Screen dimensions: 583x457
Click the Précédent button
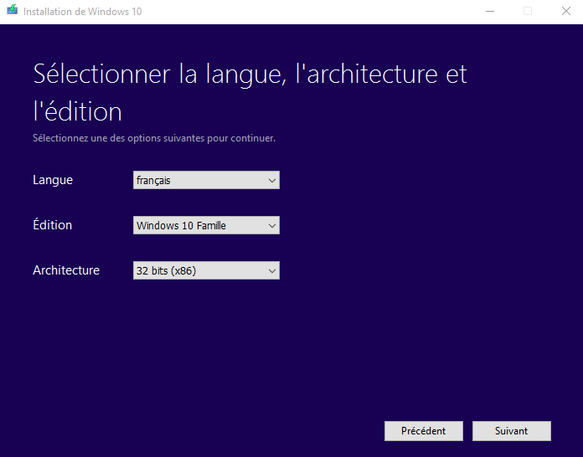coord(424,431)
